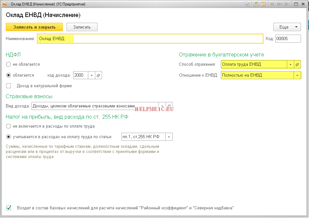Add this form to favorites (star icon)
Image resolution: width=309 pixels, height=218 pixels.
(x=247, y=4)
